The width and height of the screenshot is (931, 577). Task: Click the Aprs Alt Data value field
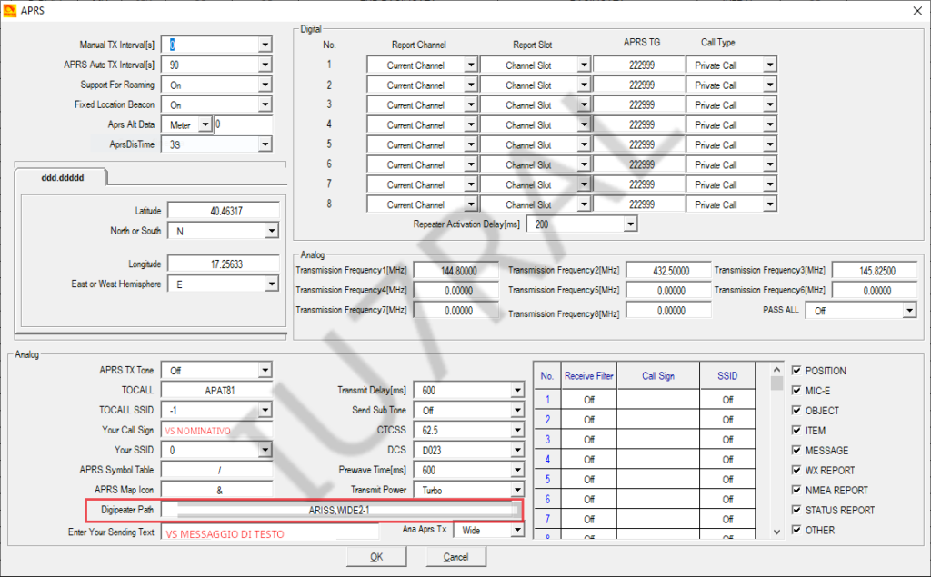(244, 124)
